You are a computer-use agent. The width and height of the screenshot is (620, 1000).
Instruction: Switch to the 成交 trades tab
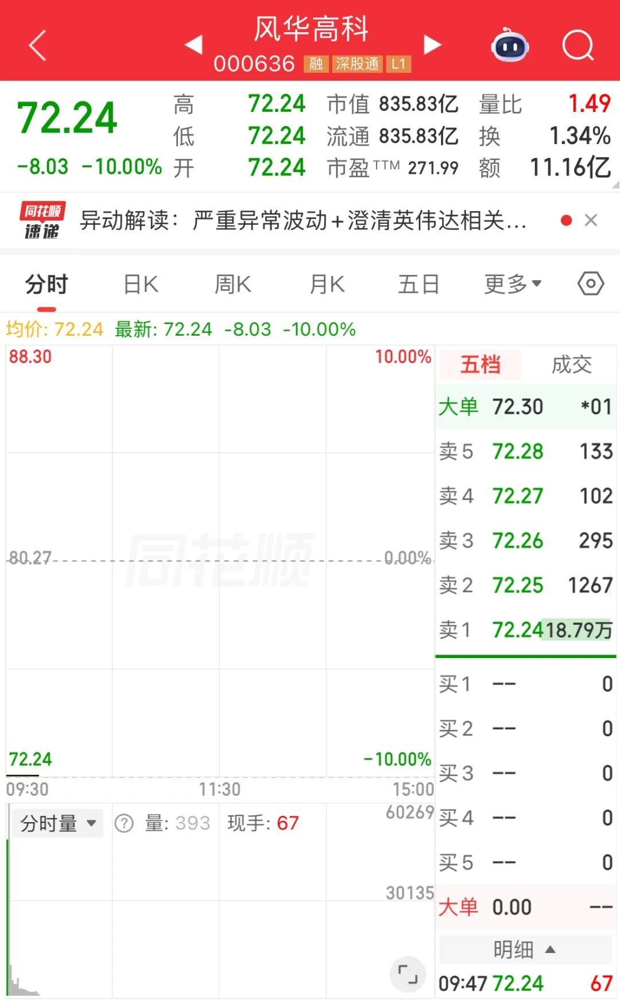(x=571, y=364)
